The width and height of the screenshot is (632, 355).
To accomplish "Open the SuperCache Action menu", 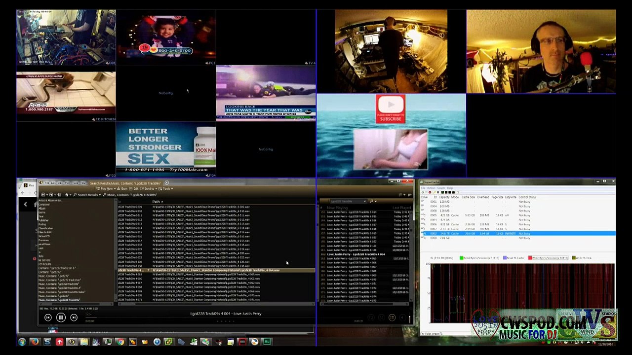I will point(431,188).
